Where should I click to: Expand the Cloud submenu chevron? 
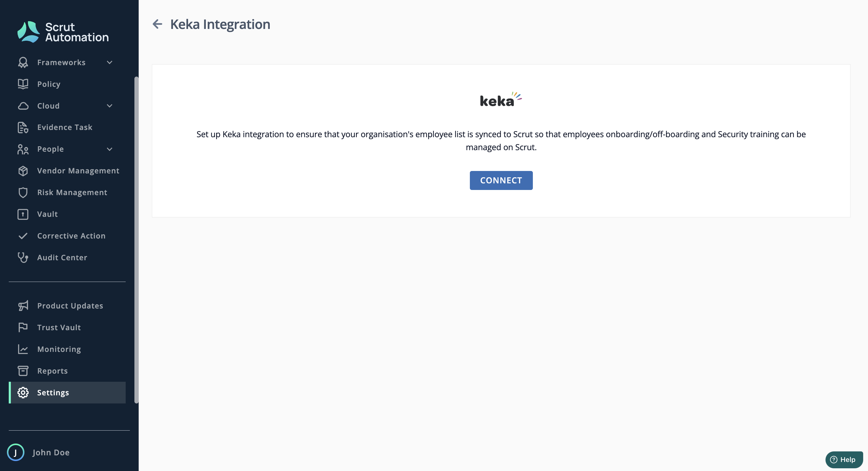click(109, 106)
